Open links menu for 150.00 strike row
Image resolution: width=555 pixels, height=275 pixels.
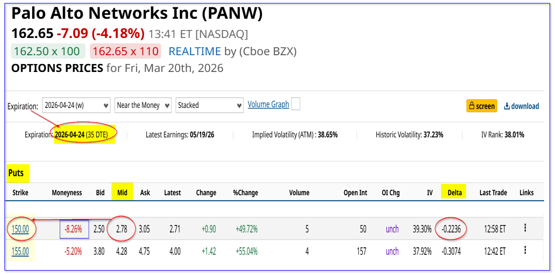click(x=525, y=228)
